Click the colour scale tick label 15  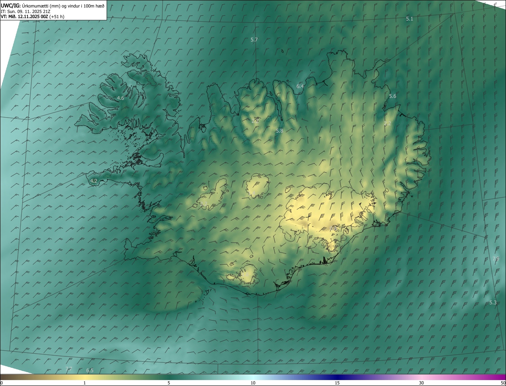(337, 383)
